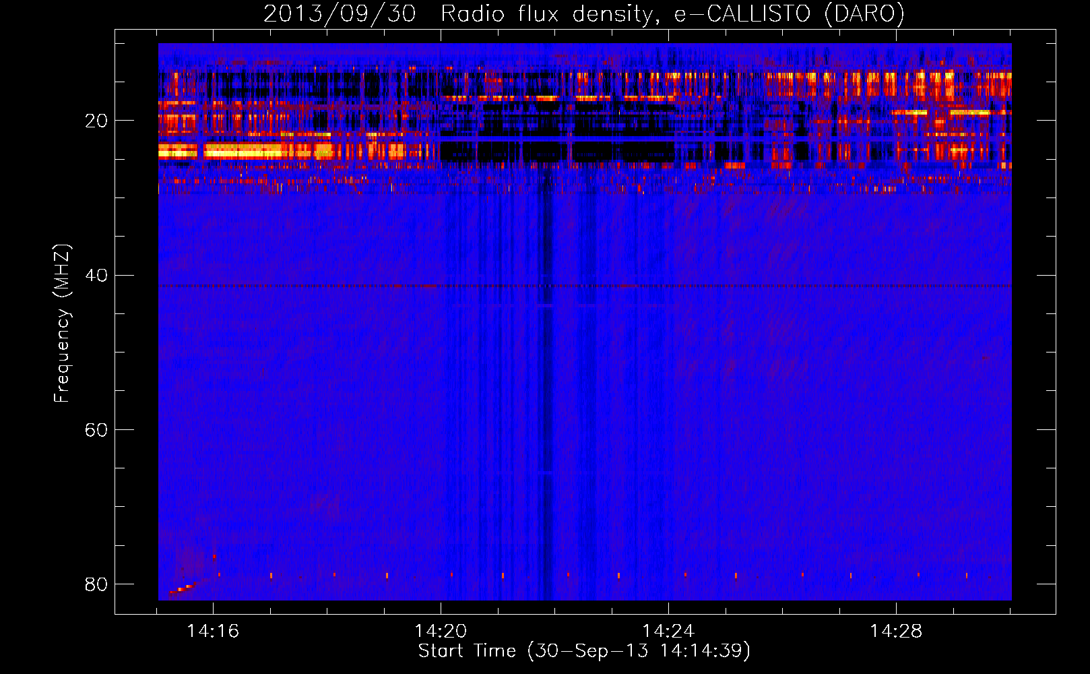Click the "20" frequency tick label

tap(96, 121)
